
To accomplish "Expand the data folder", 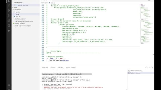I will tap(17, 14).
